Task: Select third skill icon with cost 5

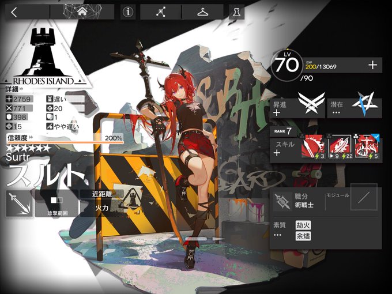Action: click(x=367, y=147)
